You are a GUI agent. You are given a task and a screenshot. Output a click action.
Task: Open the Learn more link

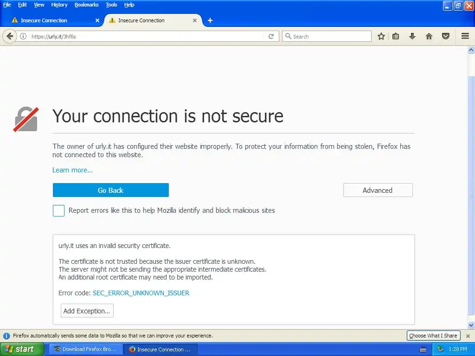(72, 170)
